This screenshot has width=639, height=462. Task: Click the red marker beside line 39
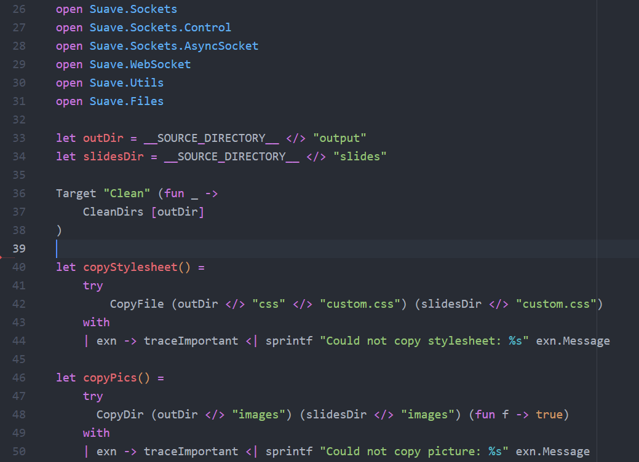(x=2, y=257)
